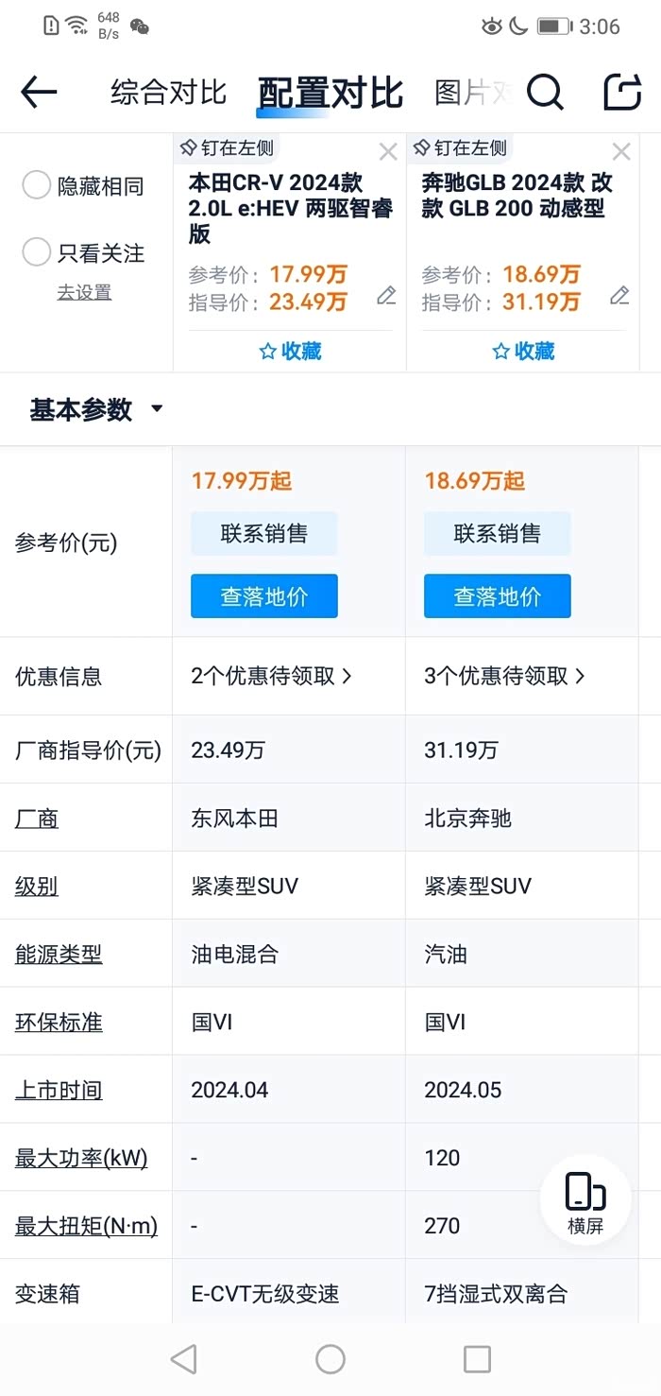This screenshot has height=1396, width=661.
Task: Pin Benz GLB column to left
Action: (x=462, y=148)
